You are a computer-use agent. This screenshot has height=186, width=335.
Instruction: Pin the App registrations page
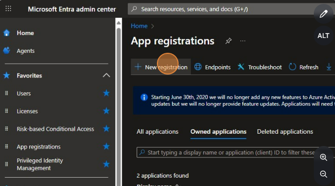[228, 40]
